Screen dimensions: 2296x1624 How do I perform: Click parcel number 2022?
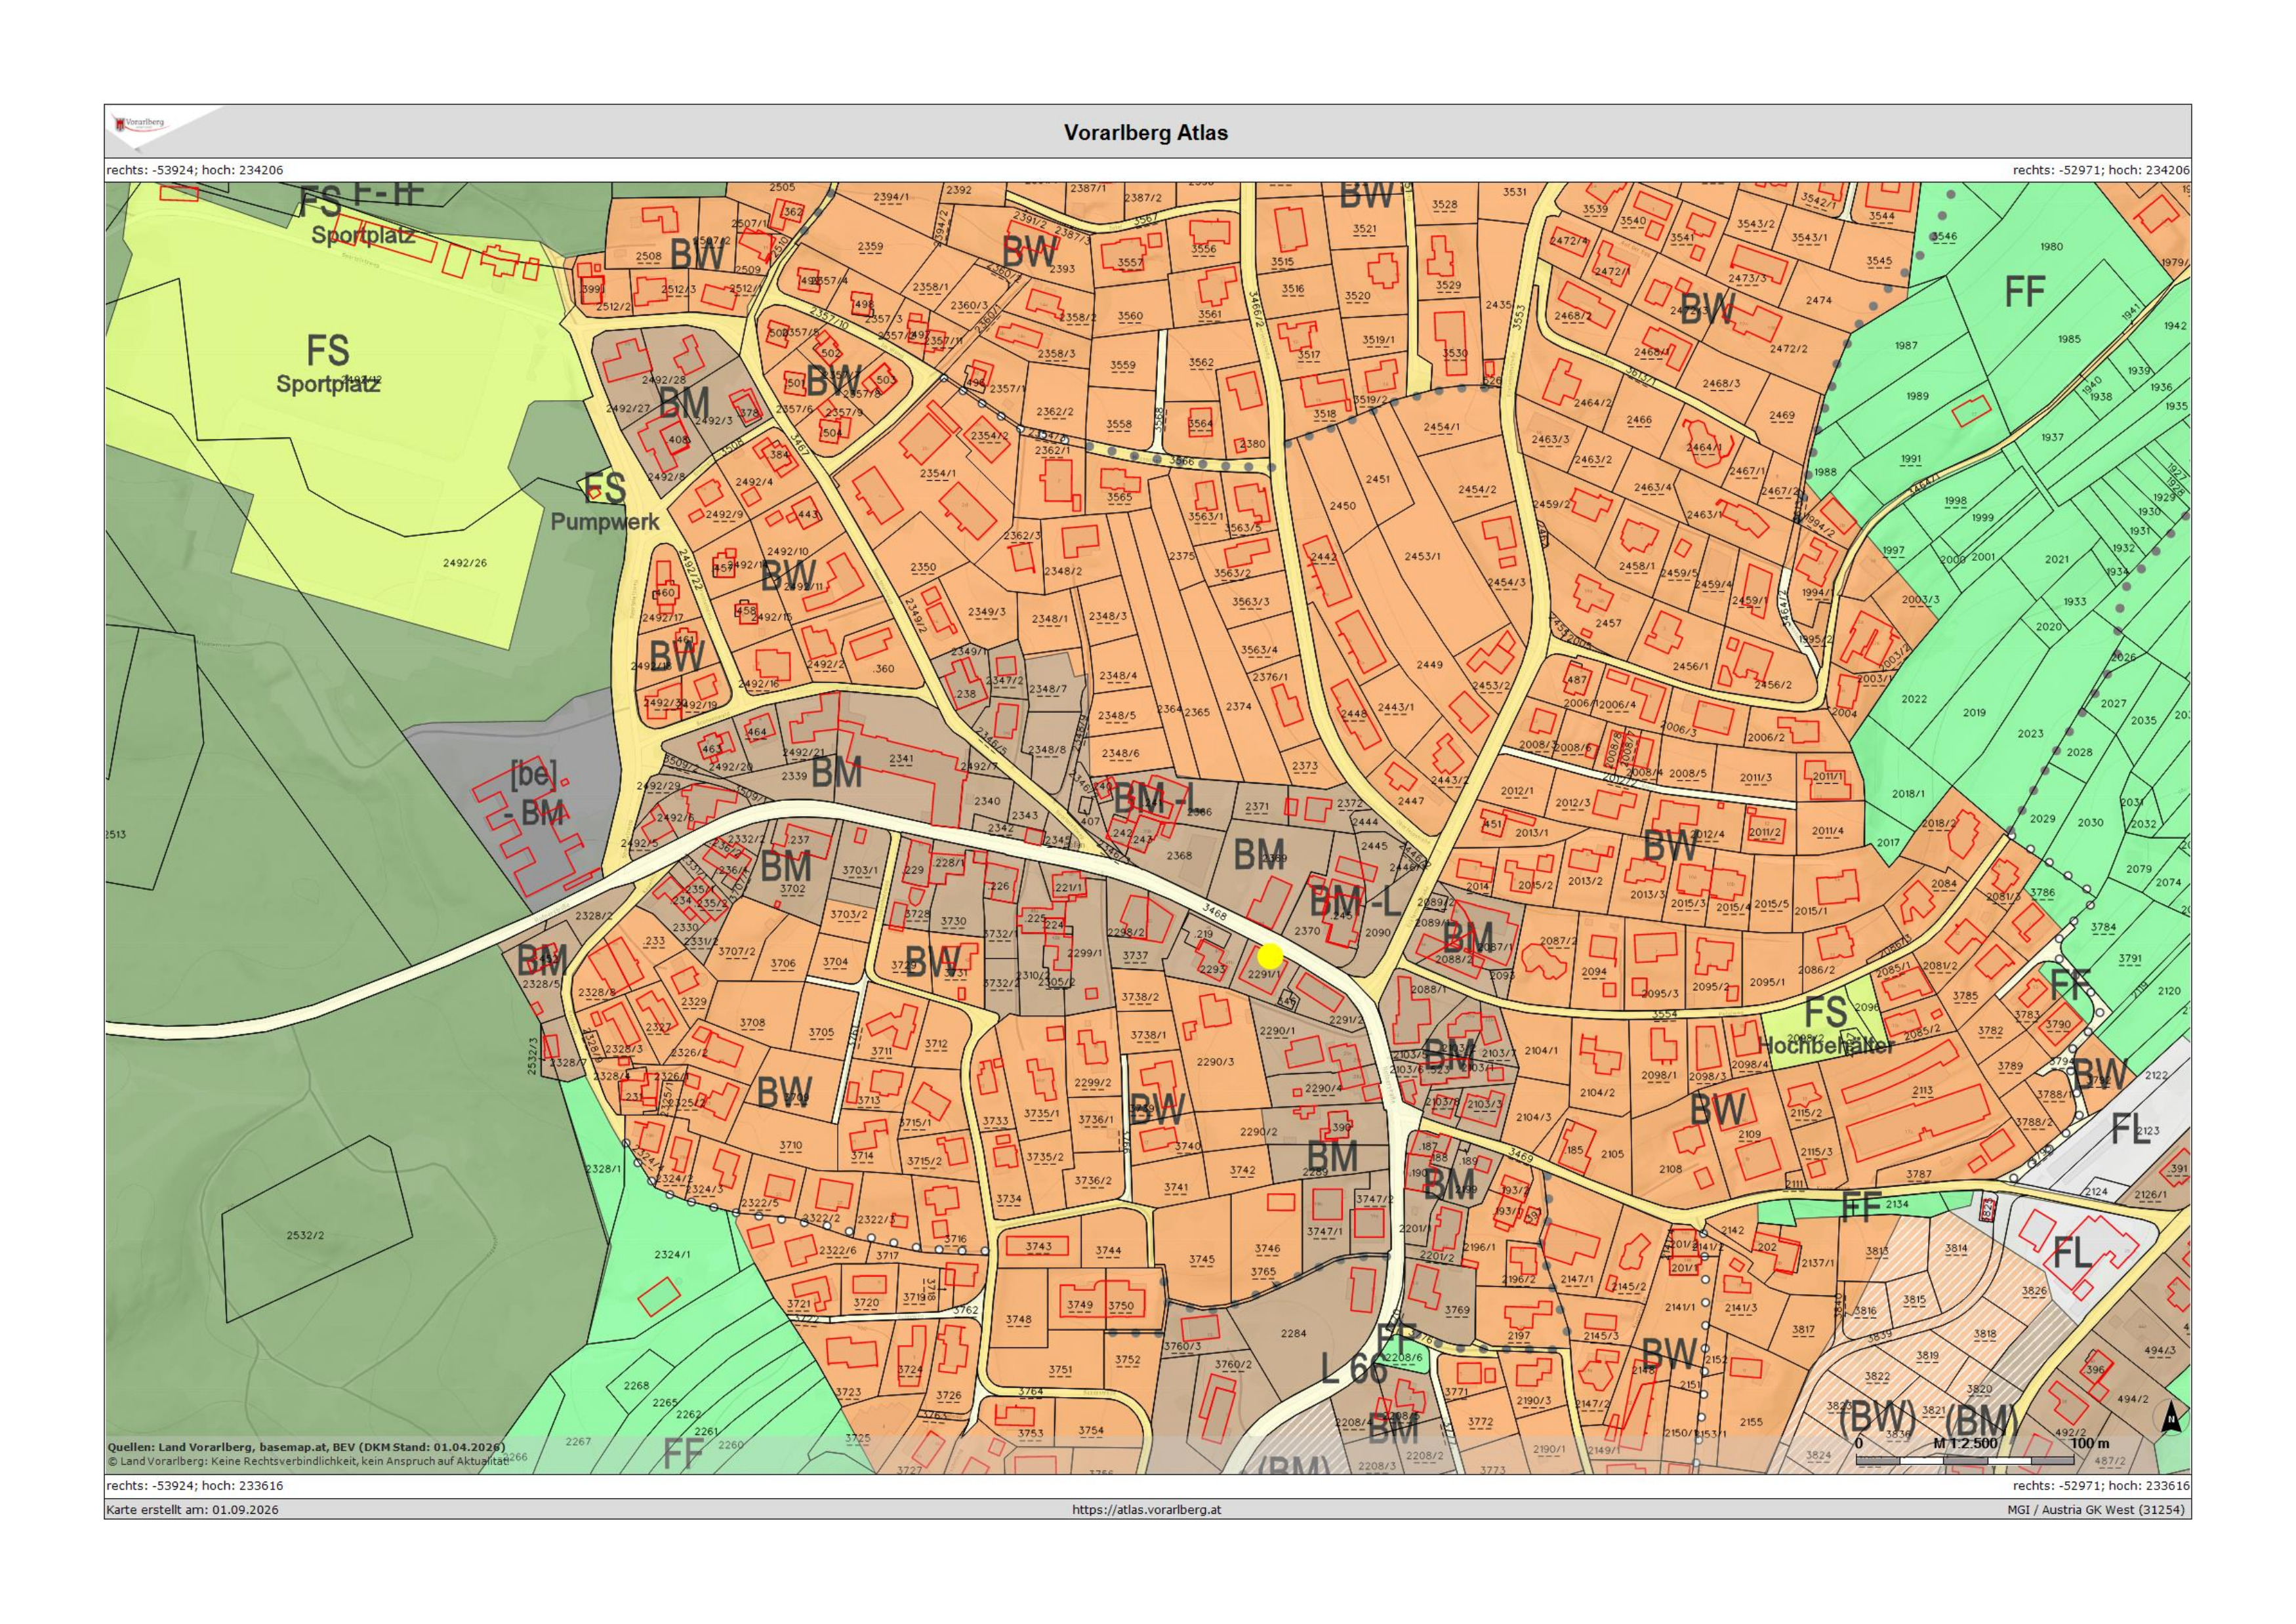1913,699
